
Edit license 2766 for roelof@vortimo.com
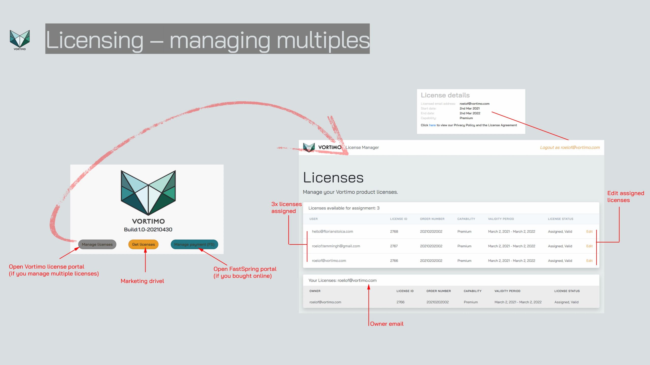click(589, 261)
